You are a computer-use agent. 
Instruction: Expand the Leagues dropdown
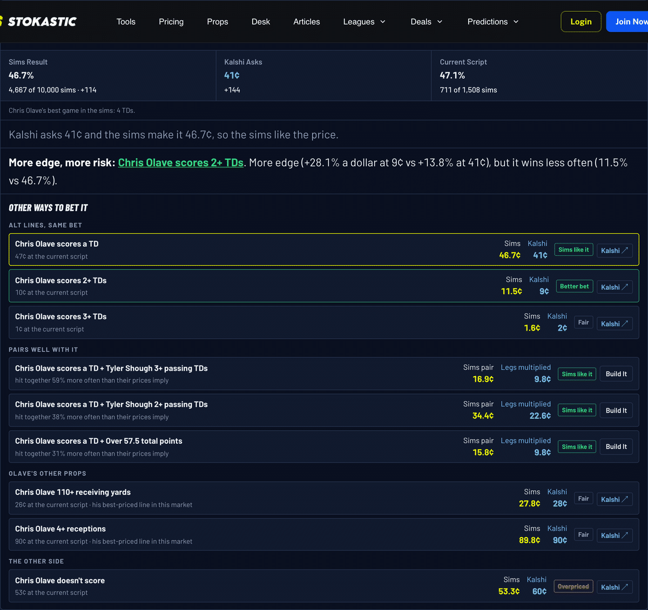tap(364, 22)
